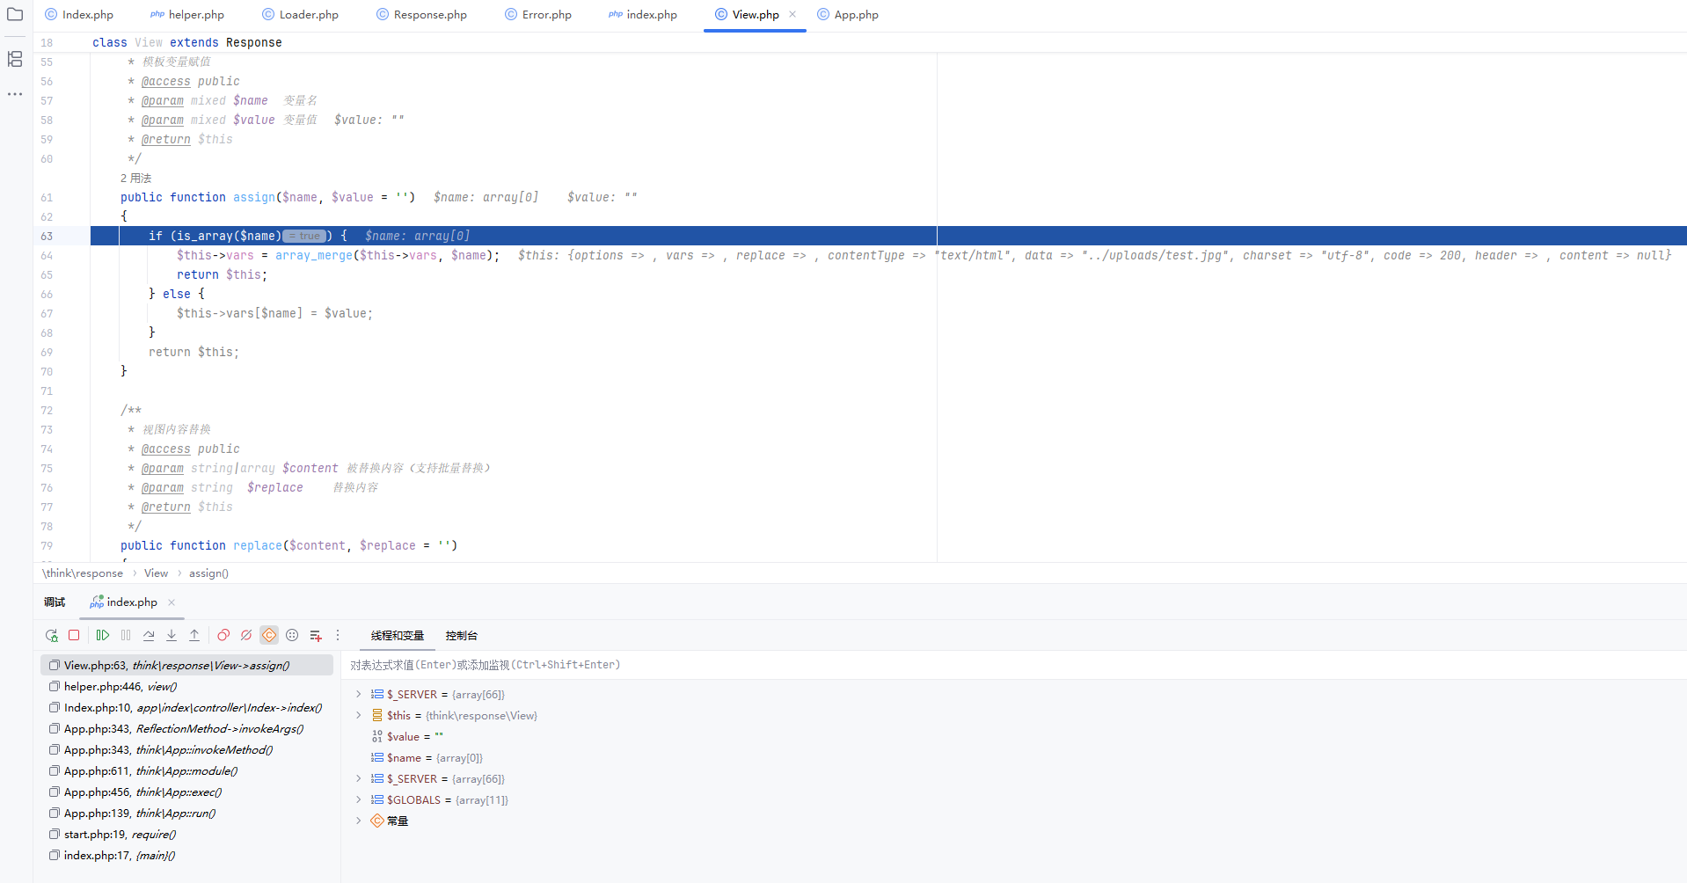1687x883 pixels.
Task: Toggle Mute Breakpoints in the debug toolbar
Action: [x=246, y=635]
